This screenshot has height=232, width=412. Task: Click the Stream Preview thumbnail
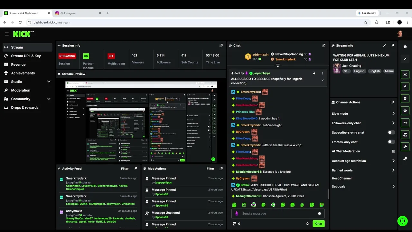pyautogui.click(x=141, y=122)
